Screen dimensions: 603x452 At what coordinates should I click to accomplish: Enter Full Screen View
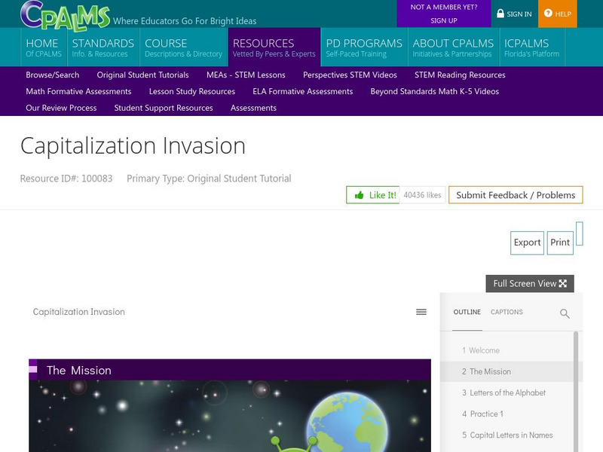529,283
